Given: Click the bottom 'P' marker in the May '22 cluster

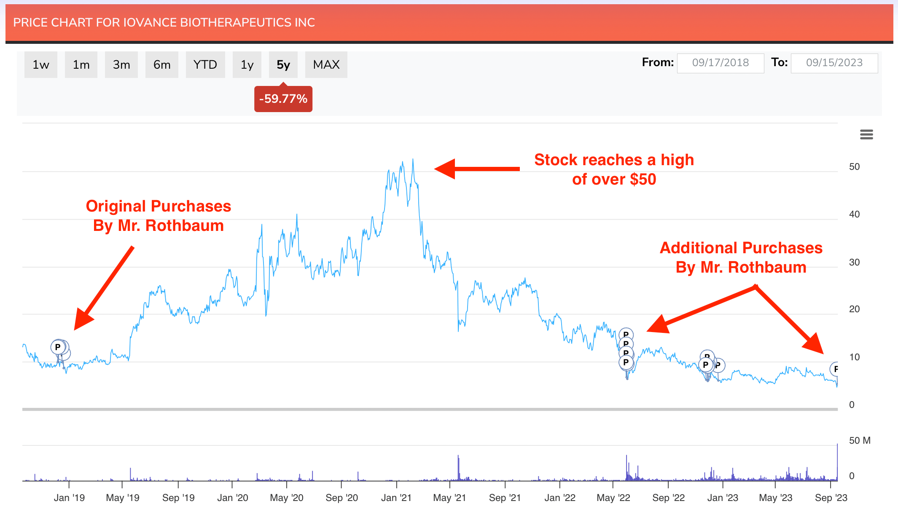Looking at the screenshot, I should 626,363.
